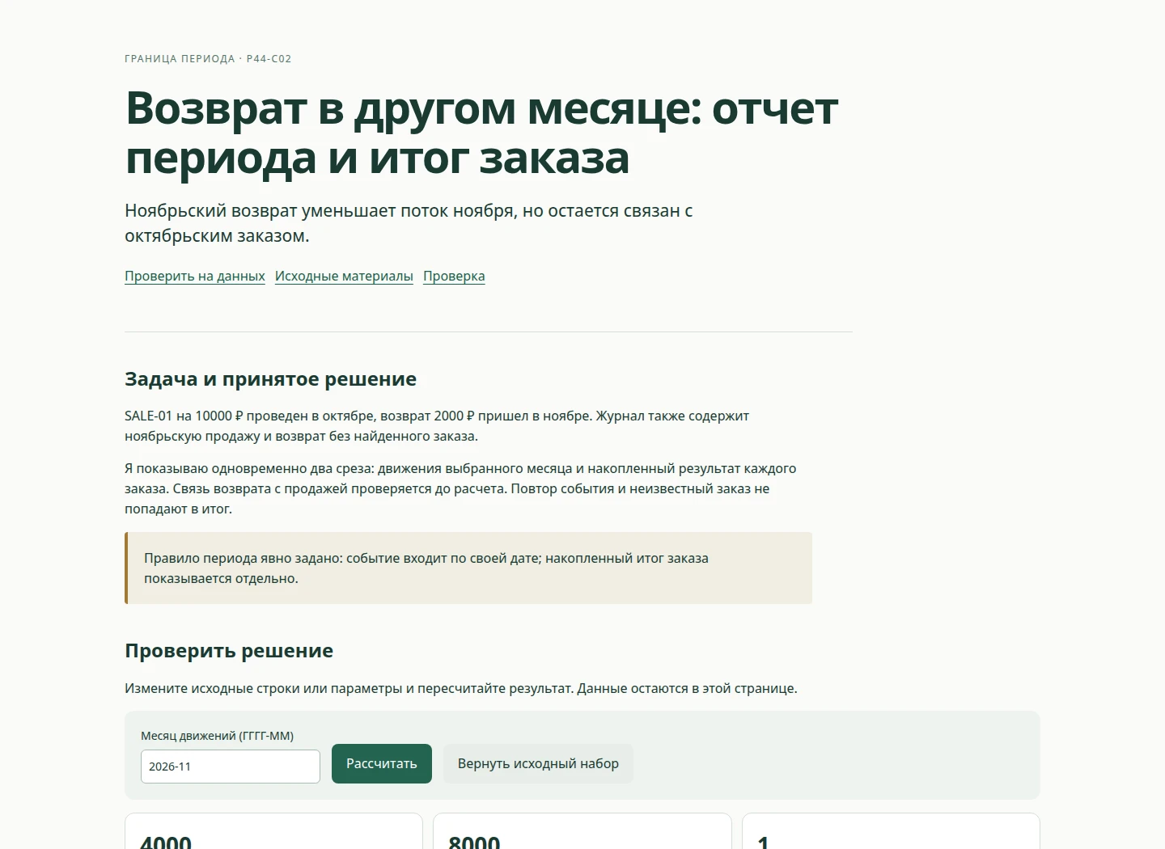This screenshot has width=1165, height=849.
Task: Follow the "Исходные материалы" link
Action: click(x=344, y=276)
